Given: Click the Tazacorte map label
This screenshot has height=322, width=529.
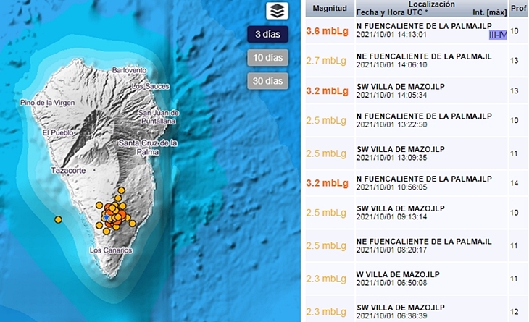Looking at the screenshot, I should [x=68, y=171].
